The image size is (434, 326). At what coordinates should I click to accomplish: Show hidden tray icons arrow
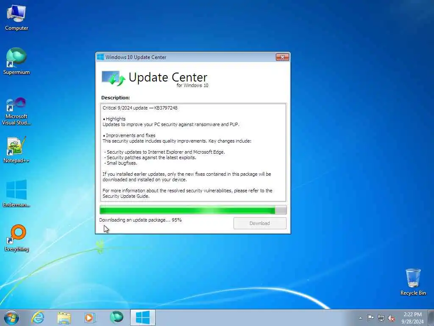pyautogui.click(x=360, y=318)
